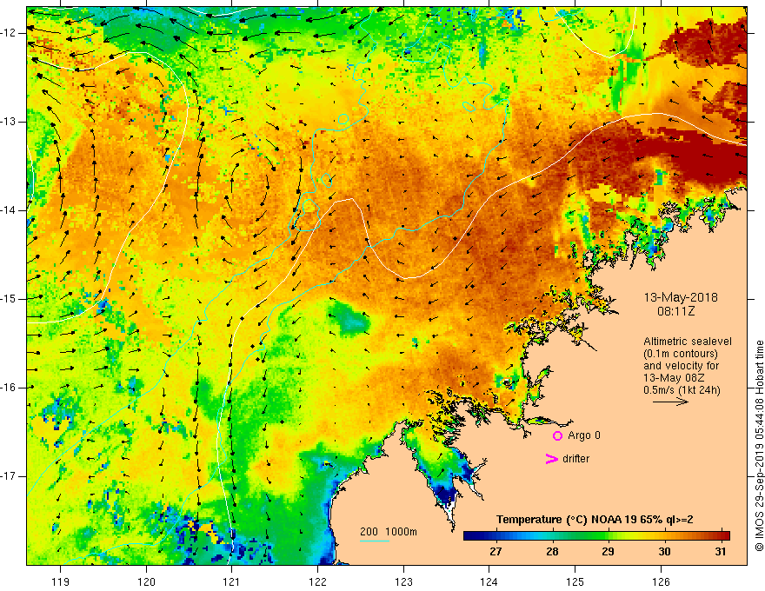
Task: Click the 30 temperature scale value
Action: click(664, 552)
